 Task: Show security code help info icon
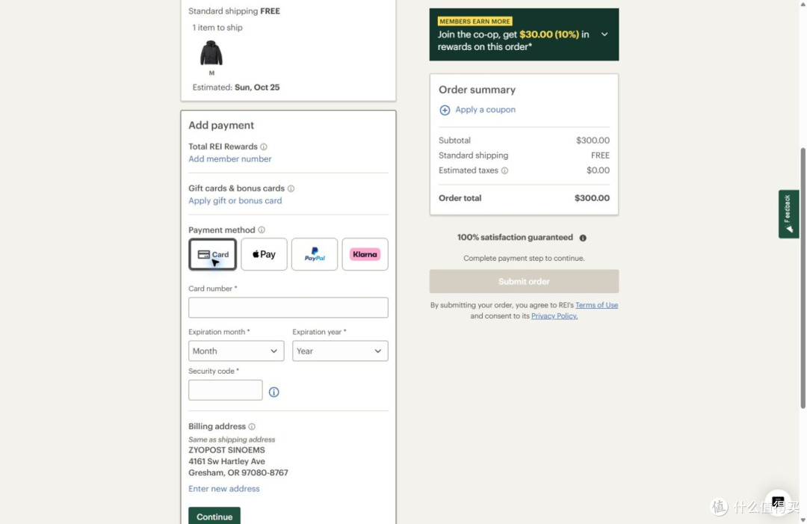click(x=273, y=392)
